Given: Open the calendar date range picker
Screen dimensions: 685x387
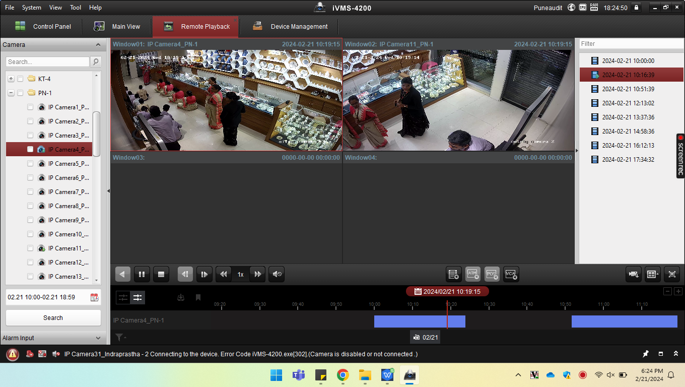Looking at the screenshot, I should point(94,297).
